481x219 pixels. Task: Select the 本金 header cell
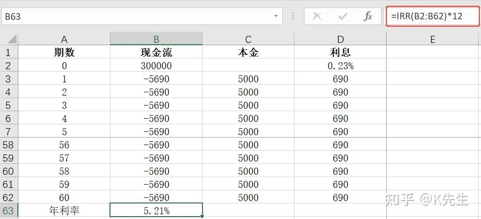point(248,52)
